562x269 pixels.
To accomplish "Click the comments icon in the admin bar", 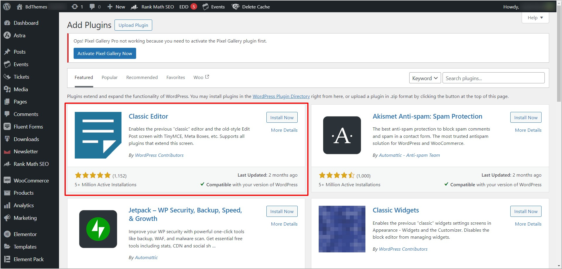I will click(x=93, y=6).
